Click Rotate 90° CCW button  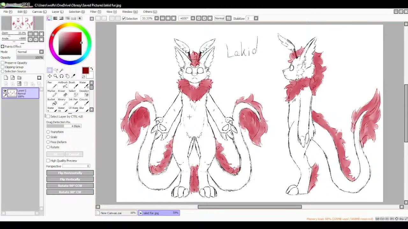[70, 186]
